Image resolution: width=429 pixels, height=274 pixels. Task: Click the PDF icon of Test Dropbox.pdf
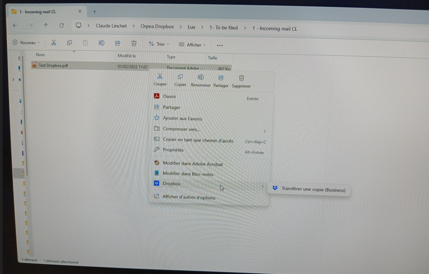point(34,65)
